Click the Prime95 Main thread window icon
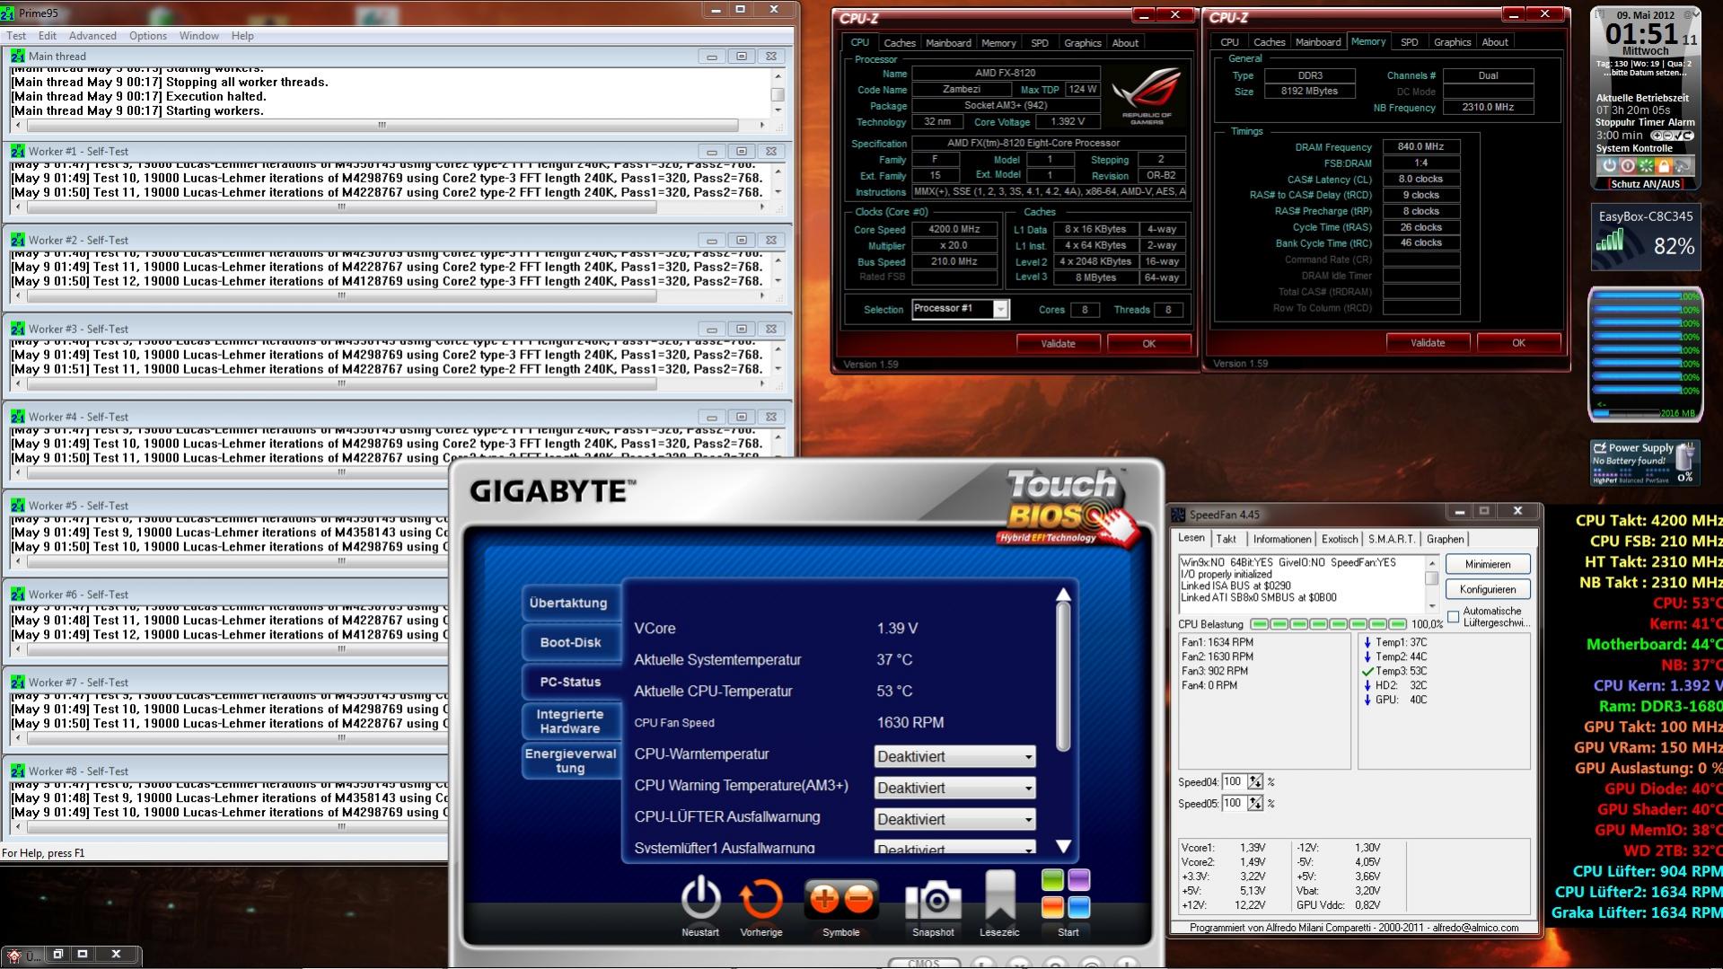The image size is (1723, 969). [x=17, y=56]
